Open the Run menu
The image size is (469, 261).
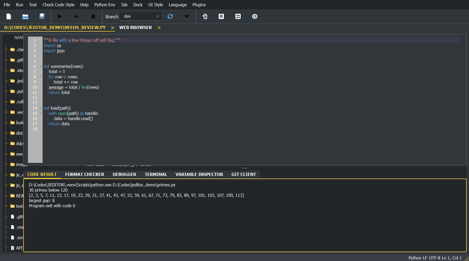[x=20, y=5]
